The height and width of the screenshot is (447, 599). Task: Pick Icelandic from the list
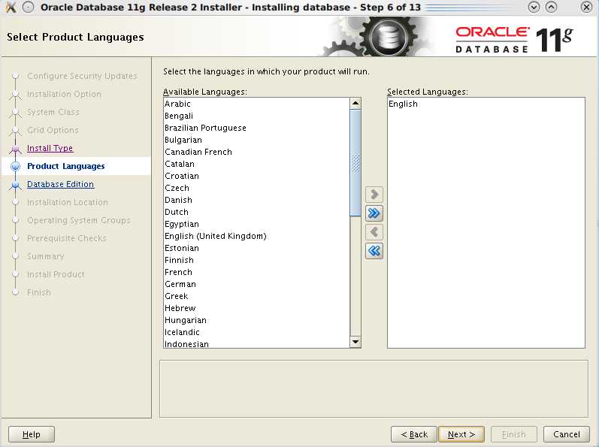point(256,332)
